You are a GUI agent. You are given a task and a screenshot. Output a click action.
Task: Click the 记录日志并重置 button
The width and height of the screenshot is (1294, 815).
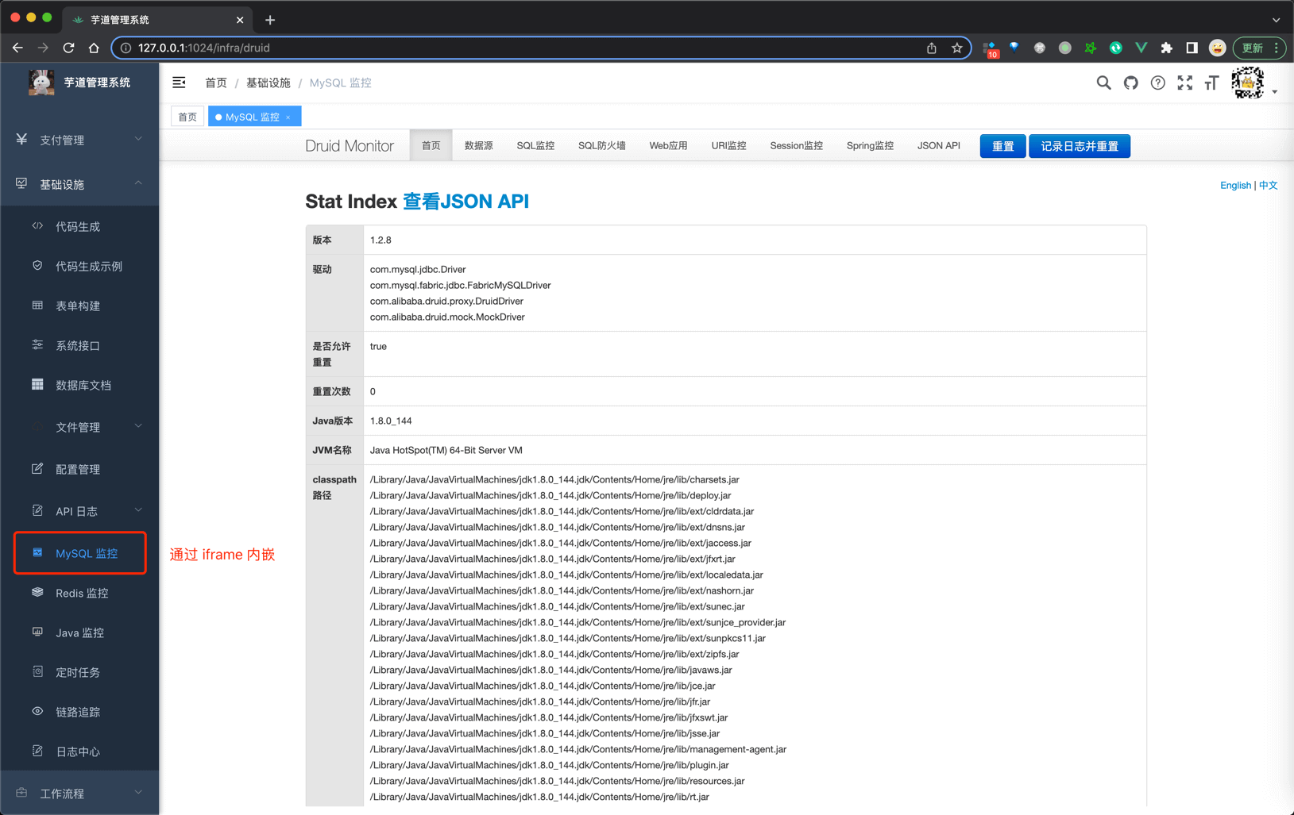[x=1079, y=146]
